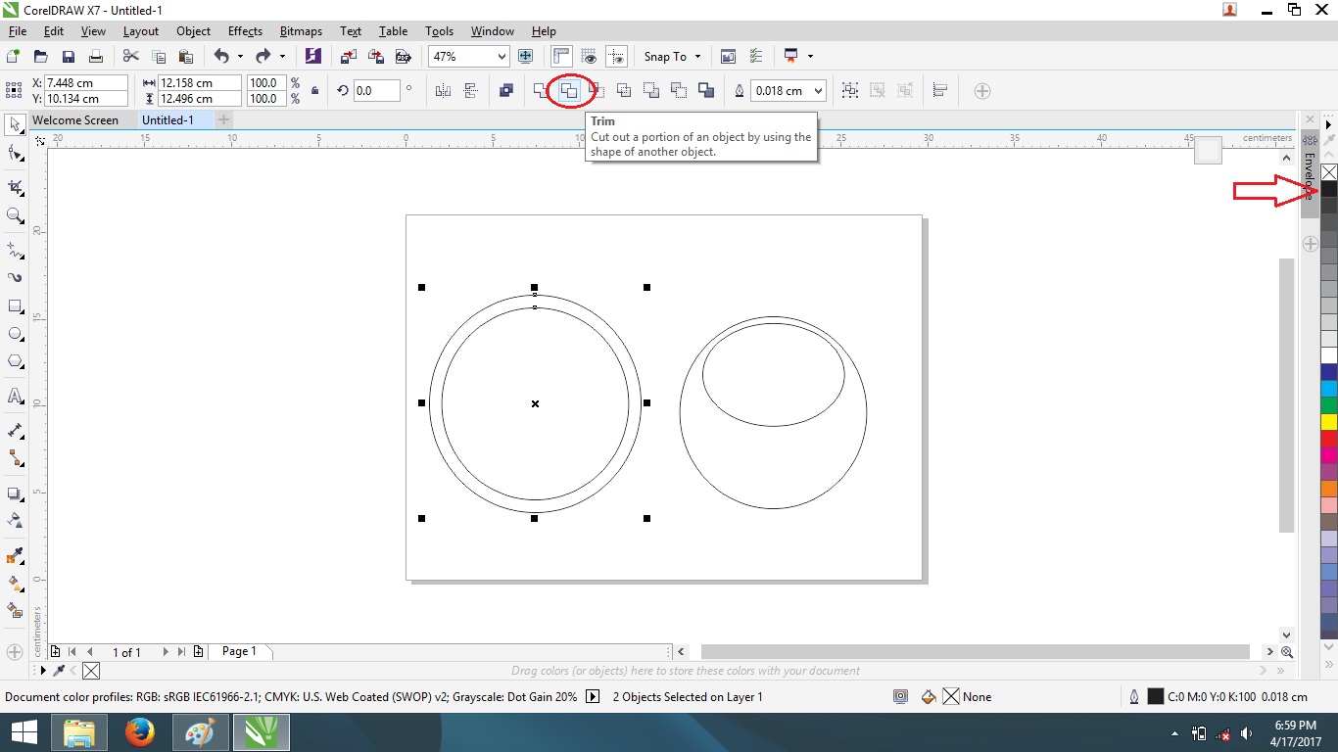Image resolution: width=1338 pixels, height=752 pixels.
Task: Toggle Show Rulers button
Action: click(561, 57)
